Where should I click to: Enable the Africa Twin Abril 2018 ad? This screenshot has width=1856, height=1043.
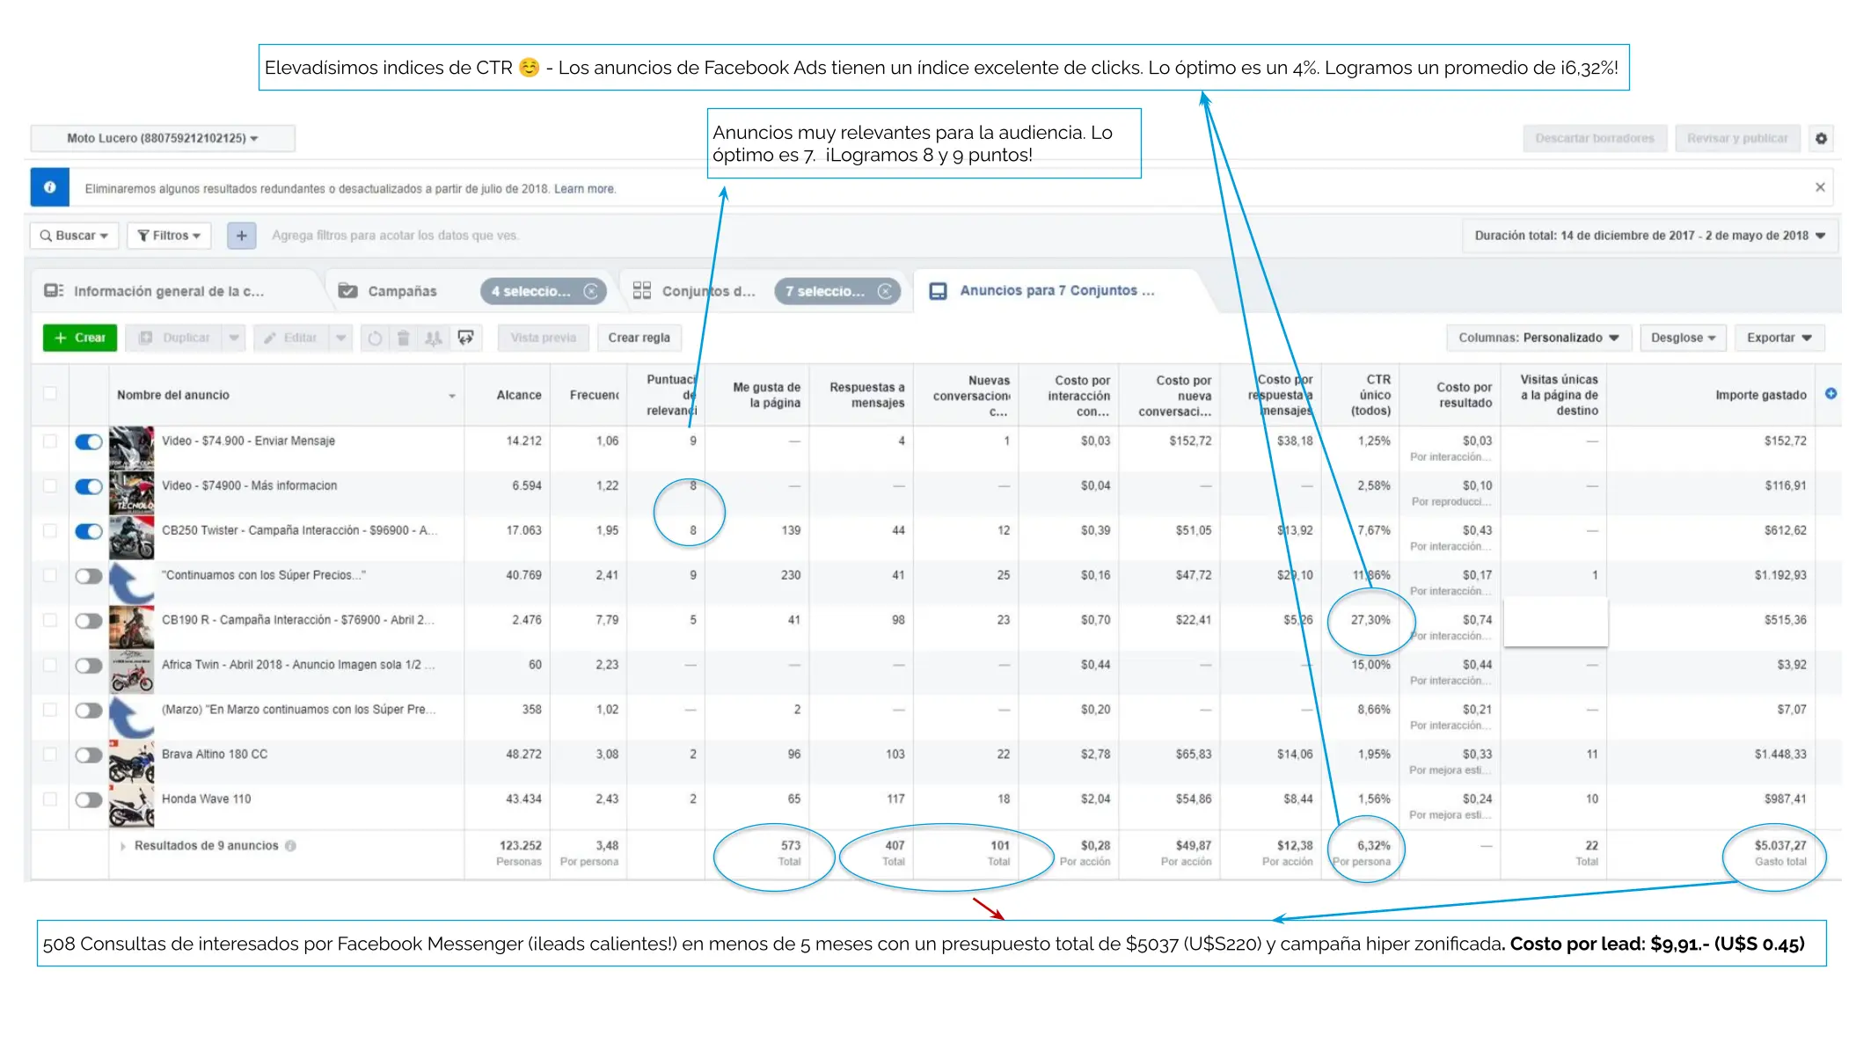[89, 666]
